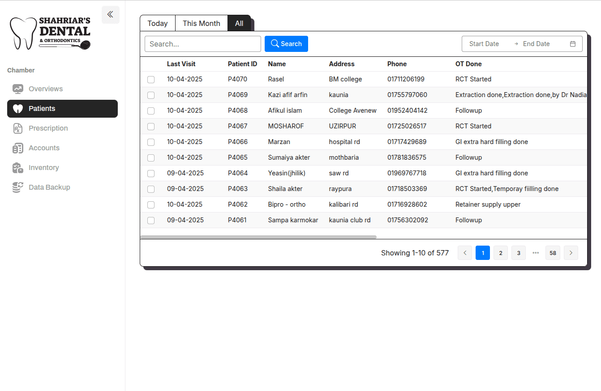Open Inventory via its clipboard icon

click(x=18, y=168)
